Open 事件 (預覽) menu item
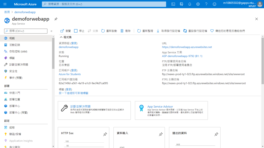Image resolution: width=264 pixels, height=148 pixels. tap(26, 78)
